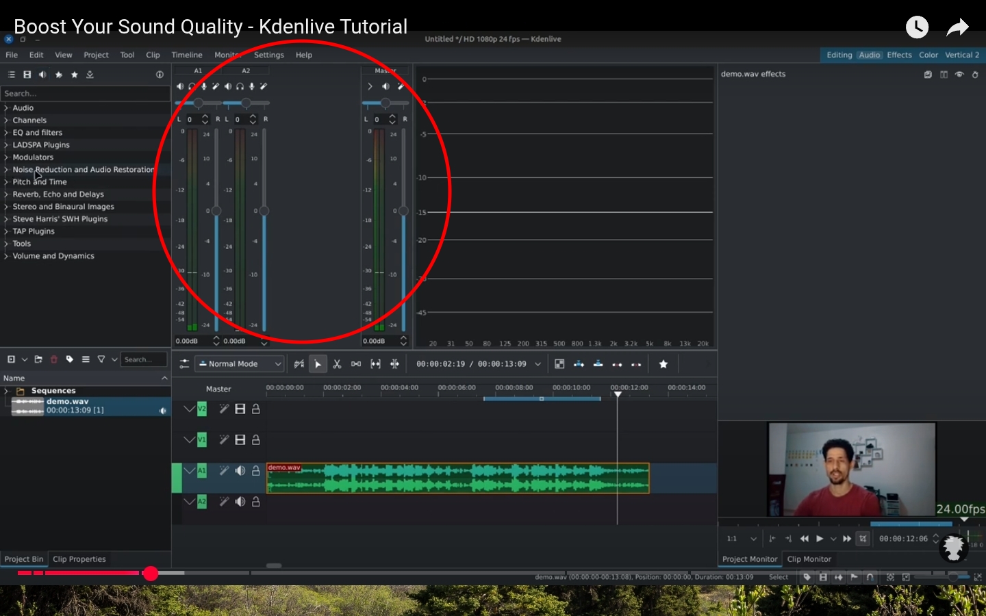Adjust the A1 balance slider
986x616 pixels.
198,103
